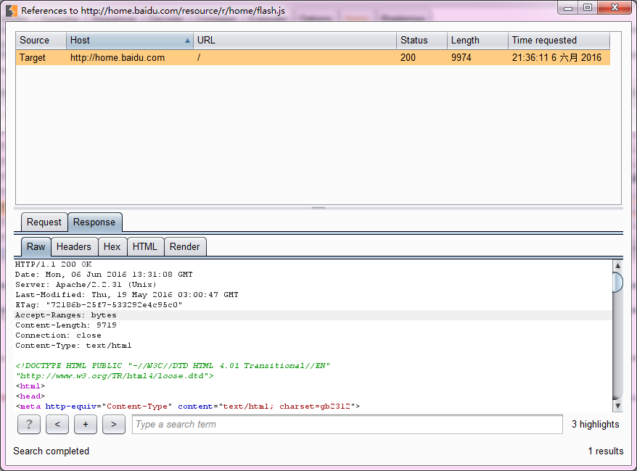Click the Last-Modified header line

coord(127,294)
